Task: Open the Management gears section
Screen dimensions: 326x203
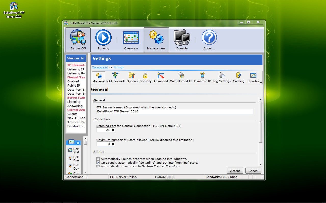Action: (156, 40)
